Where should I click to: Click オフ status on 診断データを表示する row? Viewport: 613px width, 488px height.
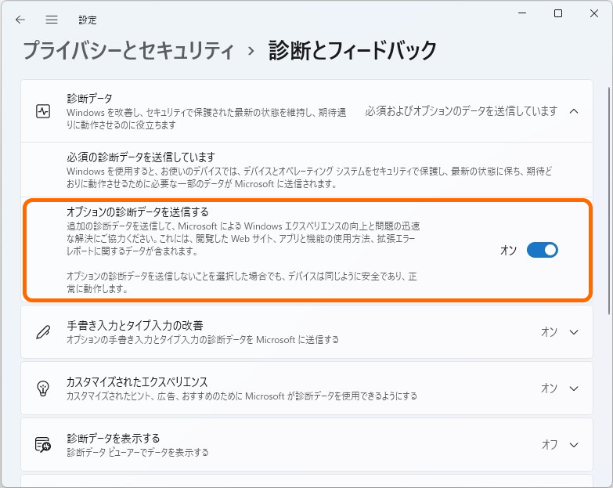pos(550,445)
